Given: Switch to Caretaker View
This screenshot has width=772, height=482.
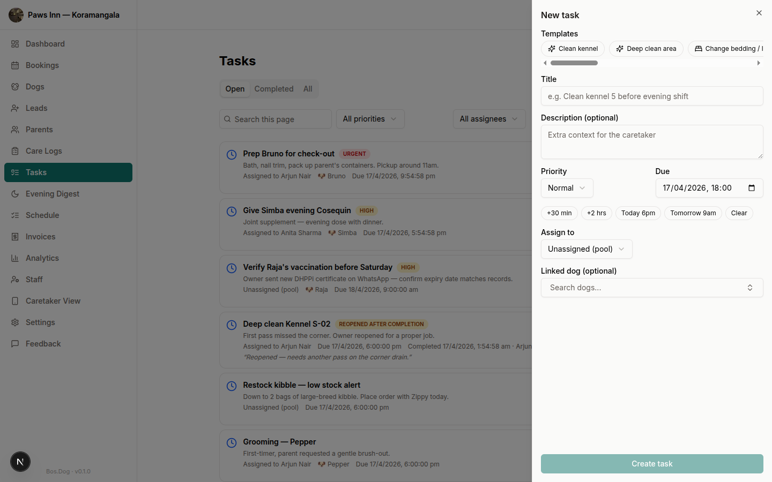Looking at the screenshot, I should (x=53, y=300).
